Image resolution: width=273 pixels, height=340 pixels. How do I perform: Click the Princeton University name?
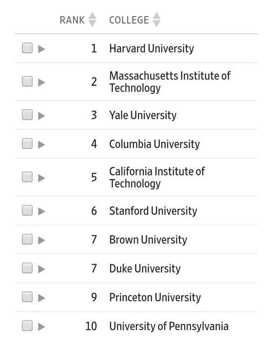tap(155, 297)
